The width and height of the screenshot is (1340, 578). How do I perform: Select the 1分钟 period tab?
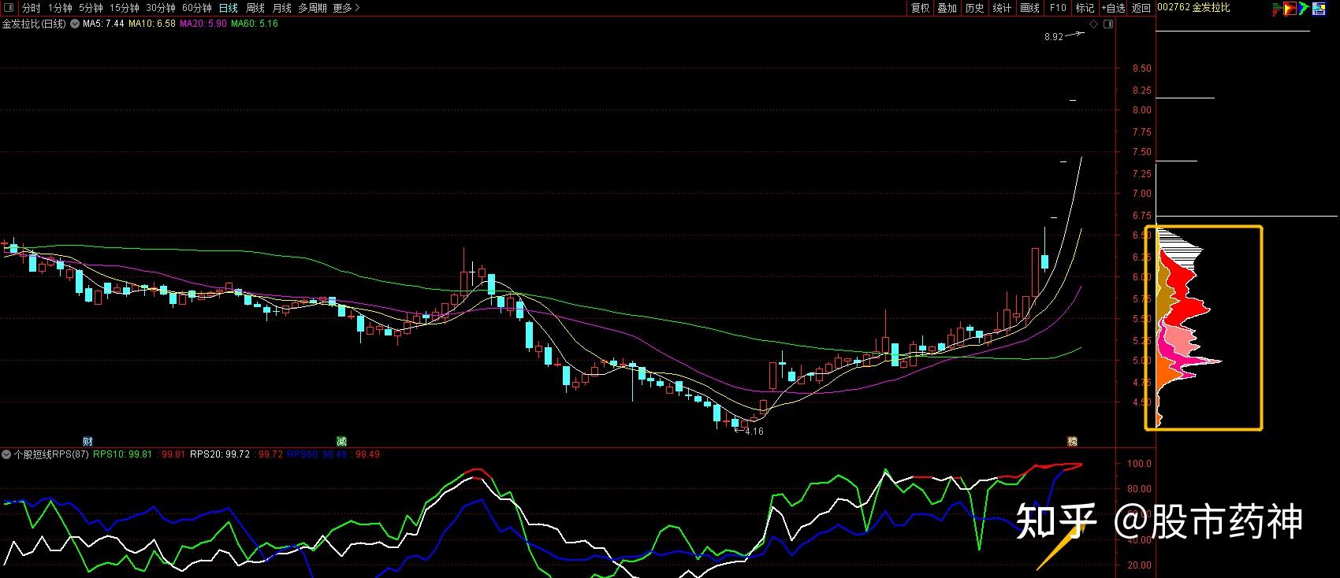tap(60, 8)
